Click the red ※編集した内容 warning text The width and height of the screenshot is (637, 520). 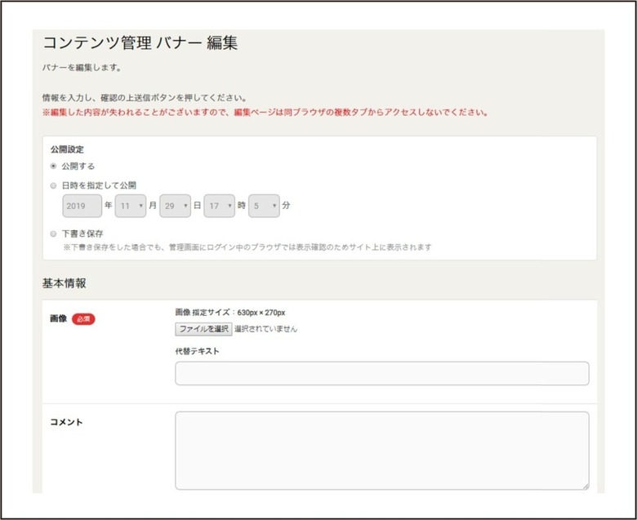coord(265,113)
